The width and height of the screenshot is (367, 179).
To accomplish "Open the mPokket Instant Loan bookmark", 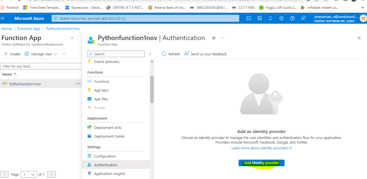I will pyautogui.click(x=320, y=8).
